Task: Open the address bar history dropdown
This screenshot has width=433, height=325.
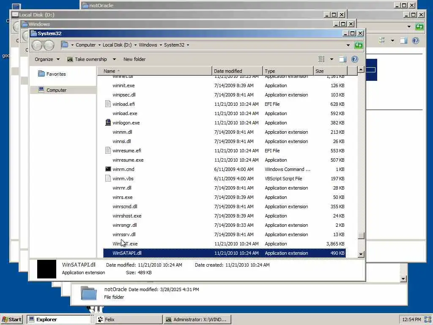Action: coord(348,45)
